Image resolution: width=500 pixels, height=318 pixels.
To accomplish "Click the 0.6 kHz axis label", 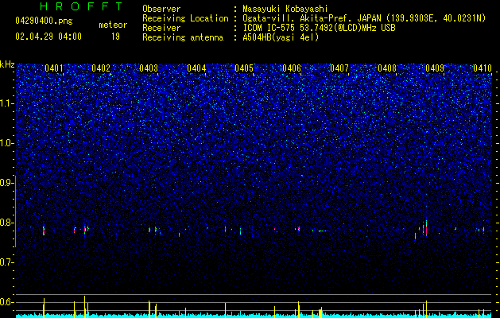I will point(7,302).
